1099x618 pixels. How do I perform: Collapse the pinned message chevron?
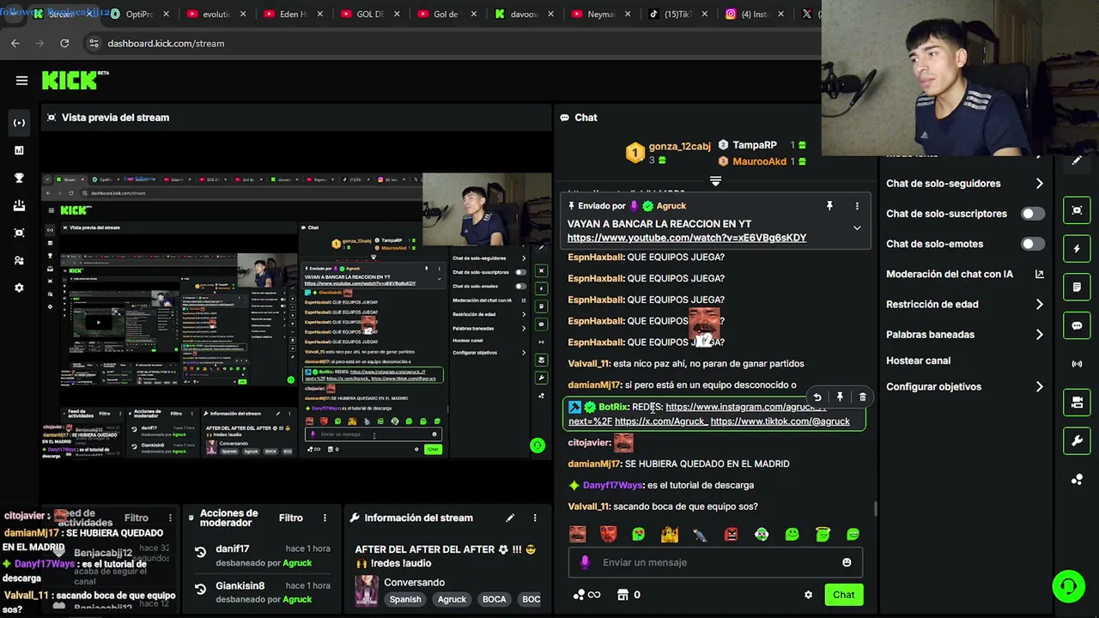(x=857, y=228)
